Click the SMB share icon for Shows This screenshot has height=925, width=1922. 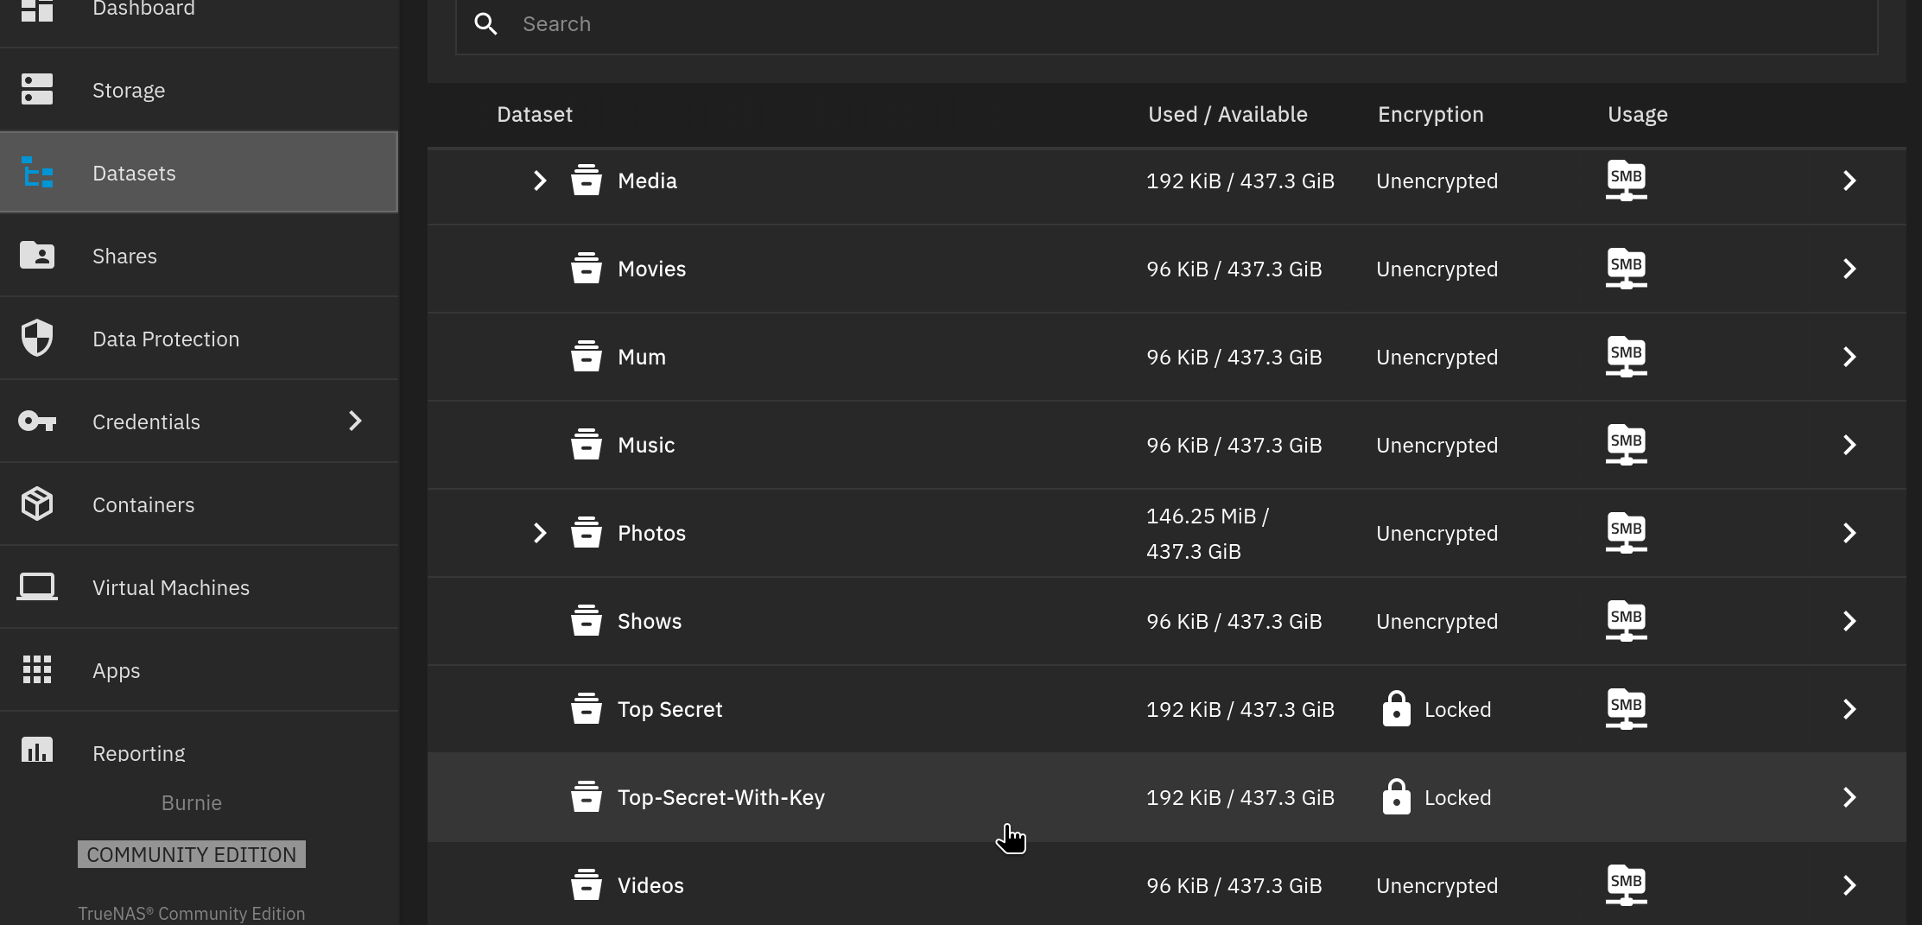point(1627,621)
